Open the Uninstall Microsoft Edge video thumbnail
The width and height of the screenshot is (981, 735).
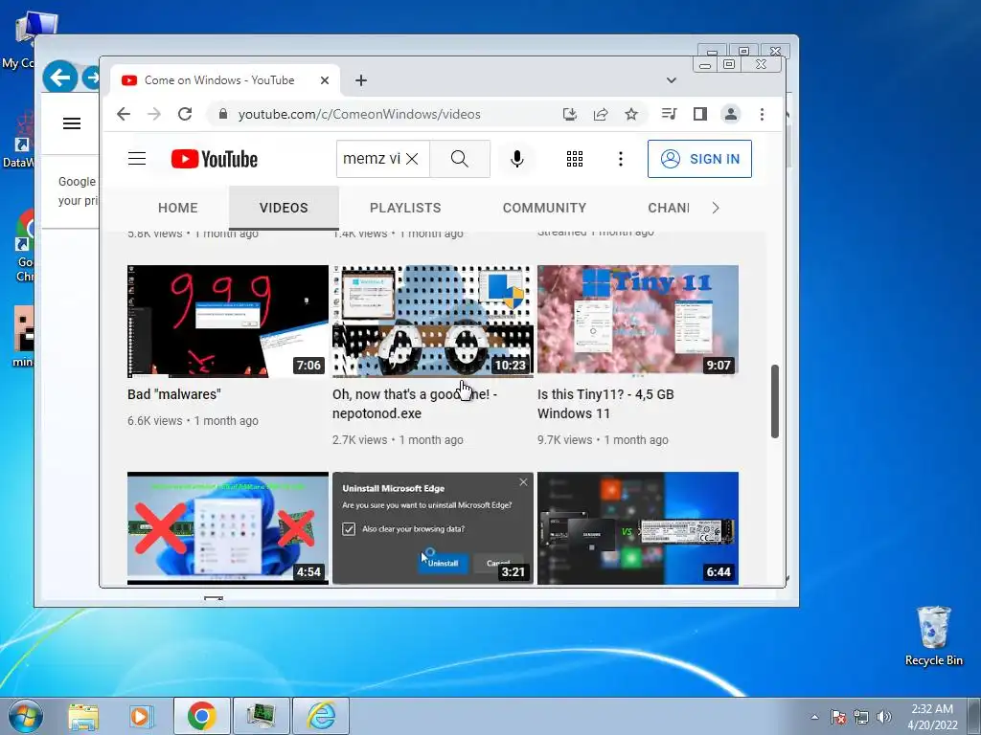[433, 528]
